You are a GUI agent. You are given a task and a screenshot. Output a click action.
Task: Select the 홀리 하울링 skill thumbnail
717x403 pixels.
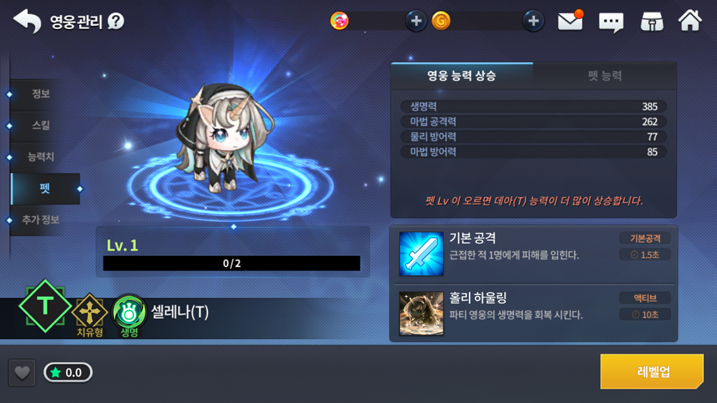(x=421, y=314)
